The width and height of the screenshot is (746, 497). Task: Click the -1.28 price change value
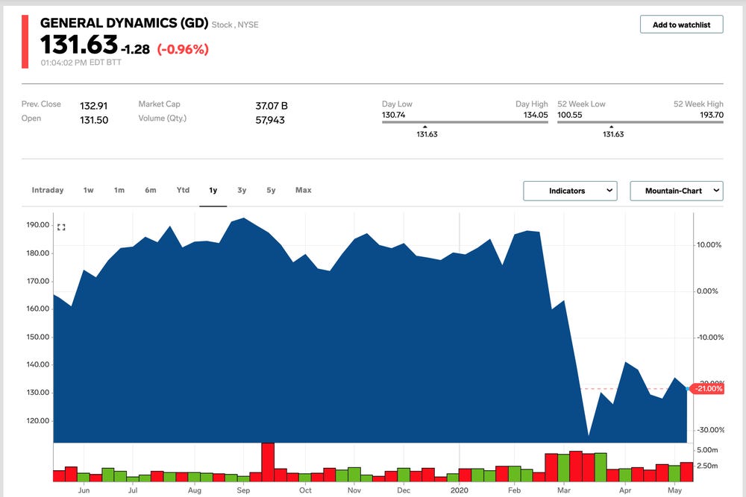pos(136,49)
